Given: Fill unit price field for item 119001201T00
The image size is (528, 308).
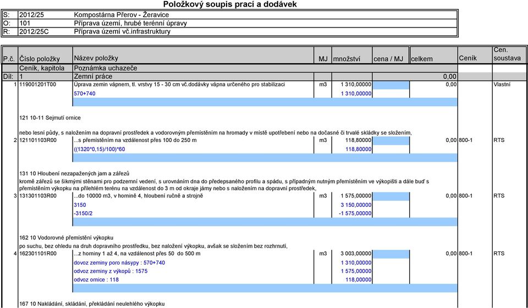Looking at the screenshot, I should pos(391,85).
